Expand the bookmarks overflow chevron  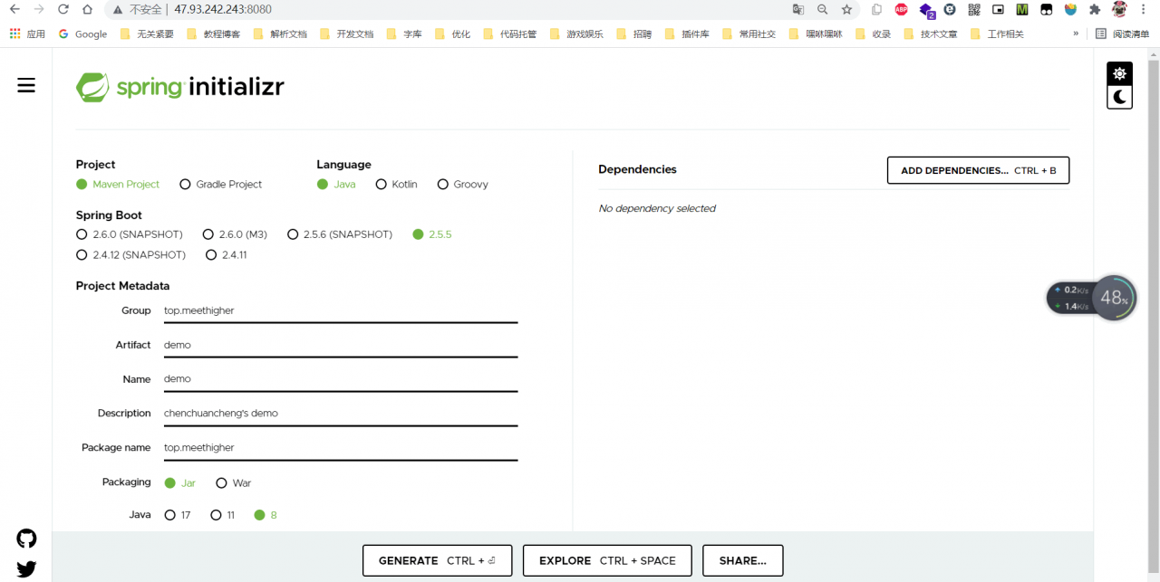(1076, 33)
